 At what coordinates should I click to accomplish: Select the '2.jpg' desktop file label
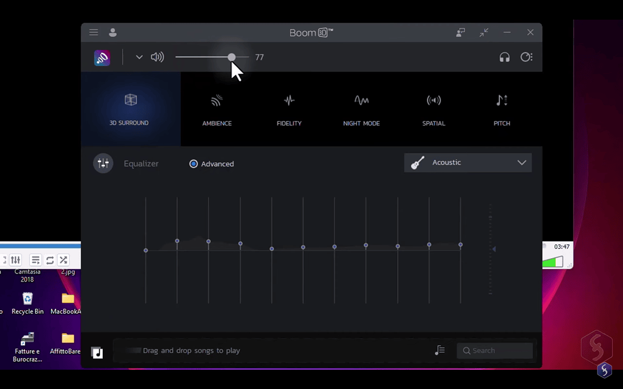pyautogui.click(x=68, y=271)
